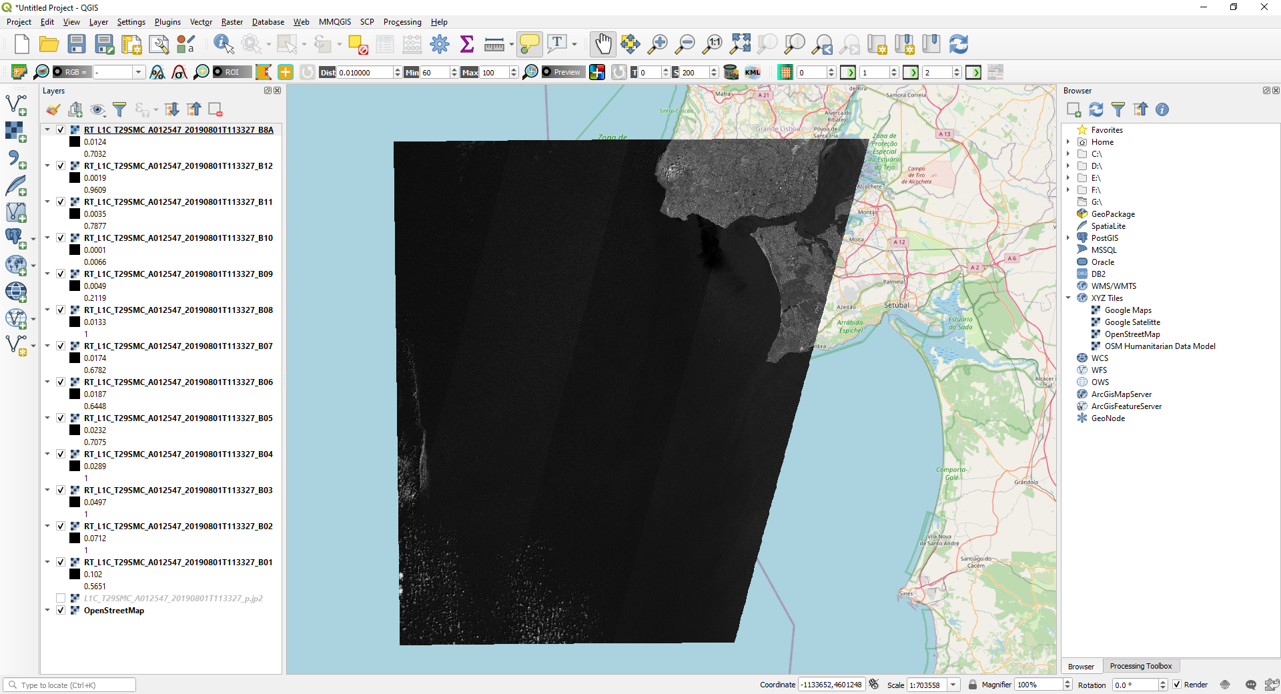Click the filter legend icon in Layers panel
Screen dimensions: 1281x694
pos(119,109)
